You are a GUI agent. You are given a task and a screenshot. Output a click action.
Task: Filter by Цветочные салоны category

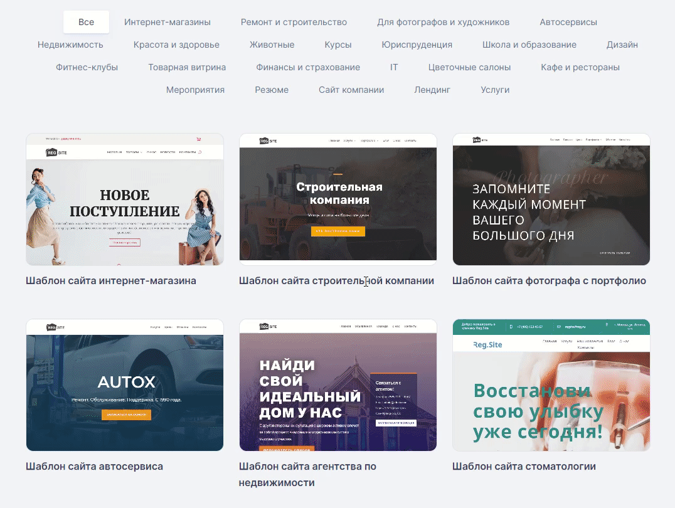(x=469, y=67)
